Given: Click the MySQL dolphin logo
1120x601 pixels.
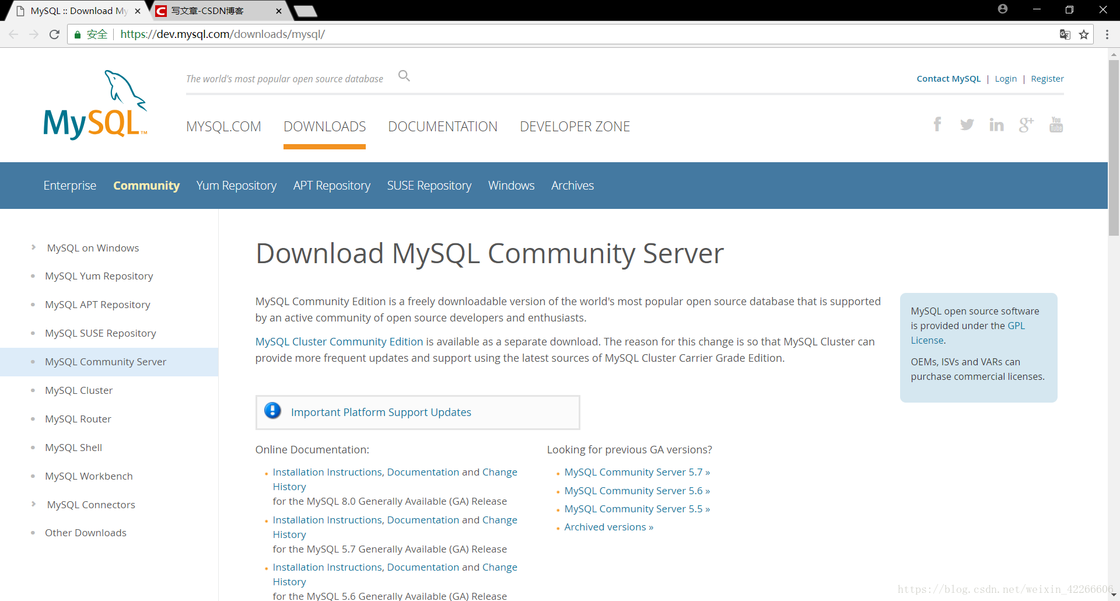Looking at the screenshot, I should [x=95, y=105].
